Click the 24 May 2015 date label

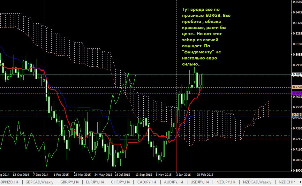[103, 174]
